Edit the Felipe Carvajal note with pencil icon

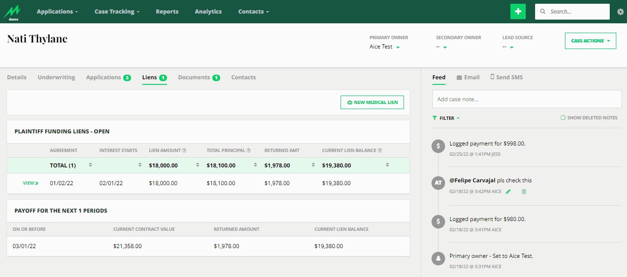click(x=508, y=191)
